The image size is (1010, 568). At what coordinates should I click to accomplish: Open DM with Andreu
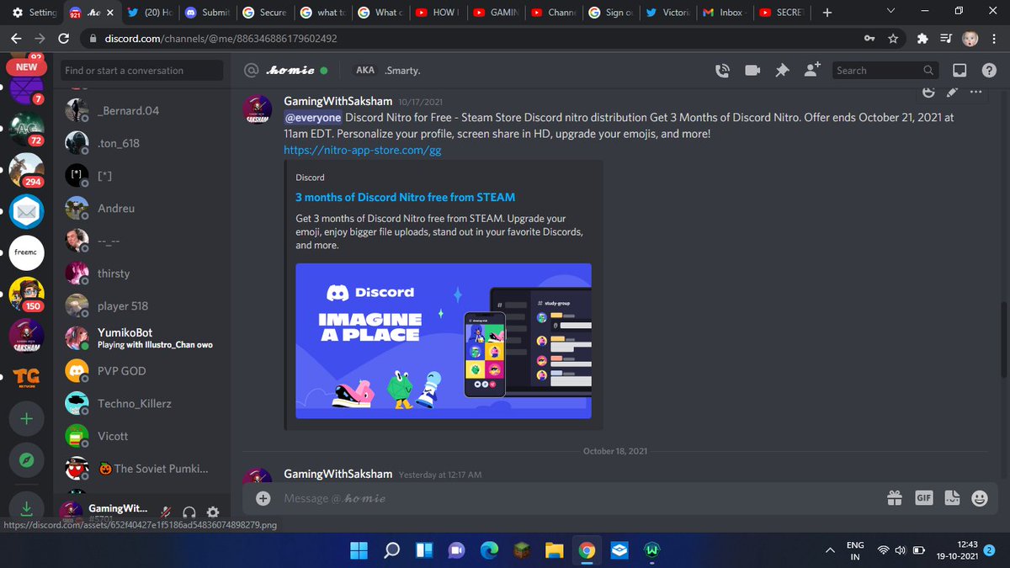pos(141,208)
